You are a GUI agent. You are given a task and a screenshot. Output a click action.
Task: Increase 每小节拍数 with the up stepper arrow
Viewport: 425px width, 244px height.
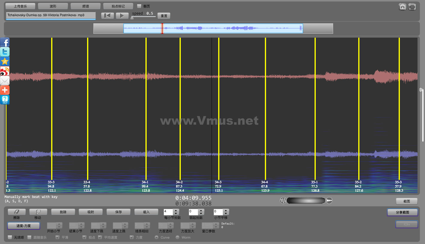click(x=176, y=211)
